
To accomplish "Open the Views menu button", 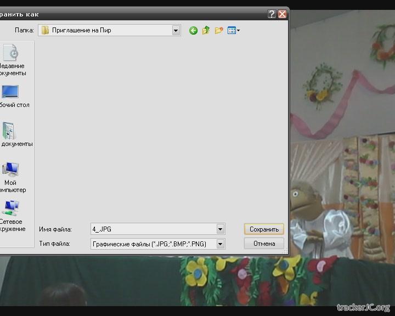I will 234,31.
